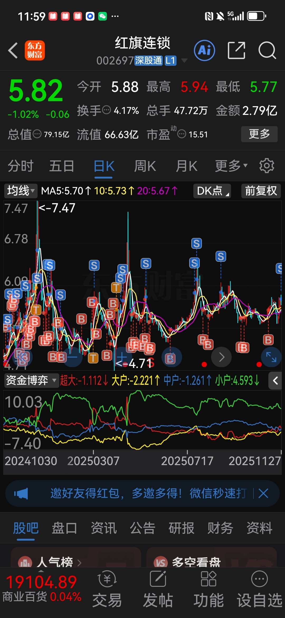Image resolution: width=285 pixels, height=618 pixels.
Task: Tap the chart next-page arrow circle
Action: [x=221, y=357]
